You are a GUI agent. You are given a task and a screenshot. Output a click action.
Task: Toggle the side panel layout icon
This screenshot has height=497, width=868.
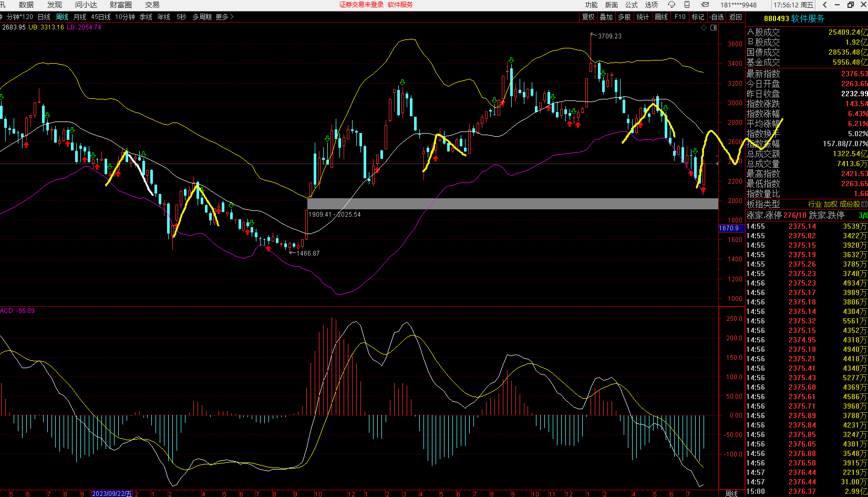pyautogui.click(x=714, y=28)
